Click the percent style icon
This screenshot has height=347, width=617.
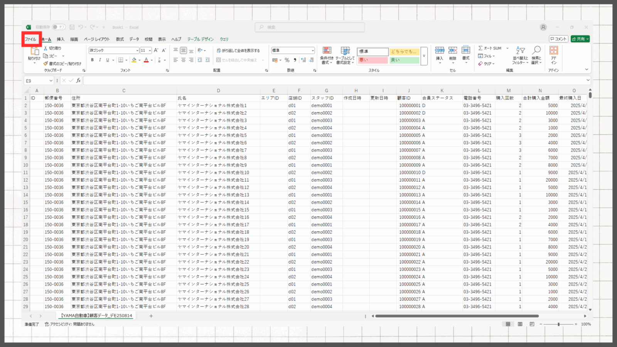click(287, 60)
